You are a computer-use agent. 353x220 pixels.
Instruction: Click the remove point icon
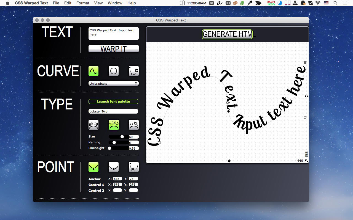pyautogui.click(x=134, y=167)
